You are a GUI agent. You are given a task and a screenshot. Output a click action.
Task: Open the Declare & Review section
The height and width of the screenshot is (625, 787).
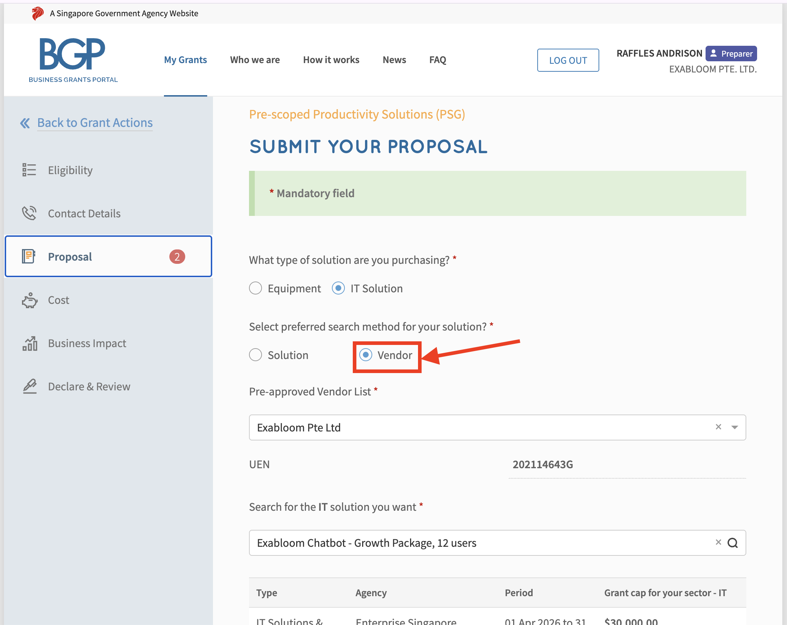click(108, 386)
